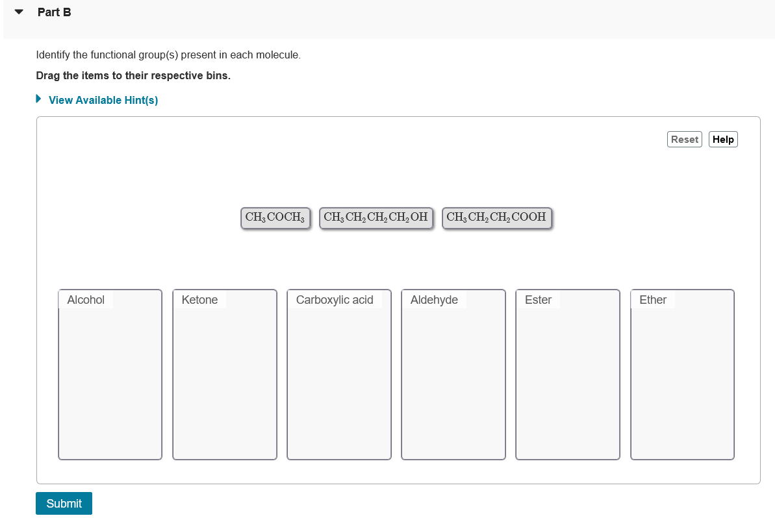This screenshot has width=775, height=518.
Task: Click the Alcohol bin label
Action: tap(85, 300)
